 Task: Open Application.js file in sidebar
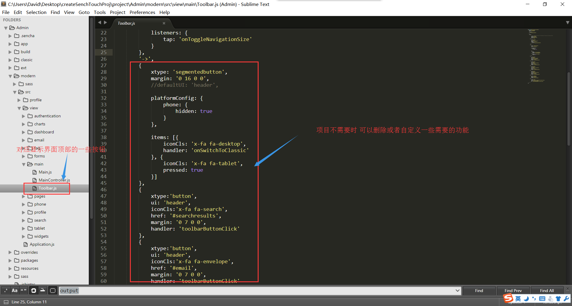[x=42, y=244]
